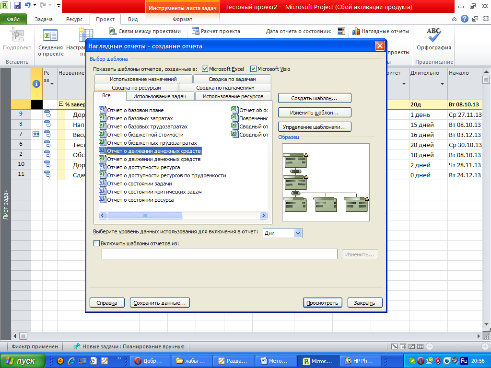This screenshot has height=368, width=491.
Task: Click Управление шаблонами button
Action: [x=315, y=127]
